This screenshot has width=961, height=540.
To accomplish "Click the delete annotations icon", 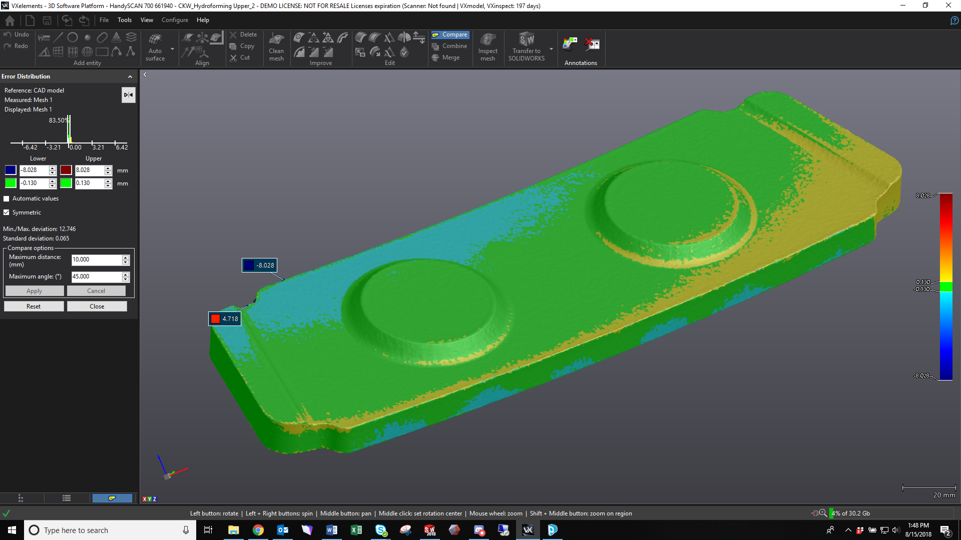I will [x=592, y=44].
